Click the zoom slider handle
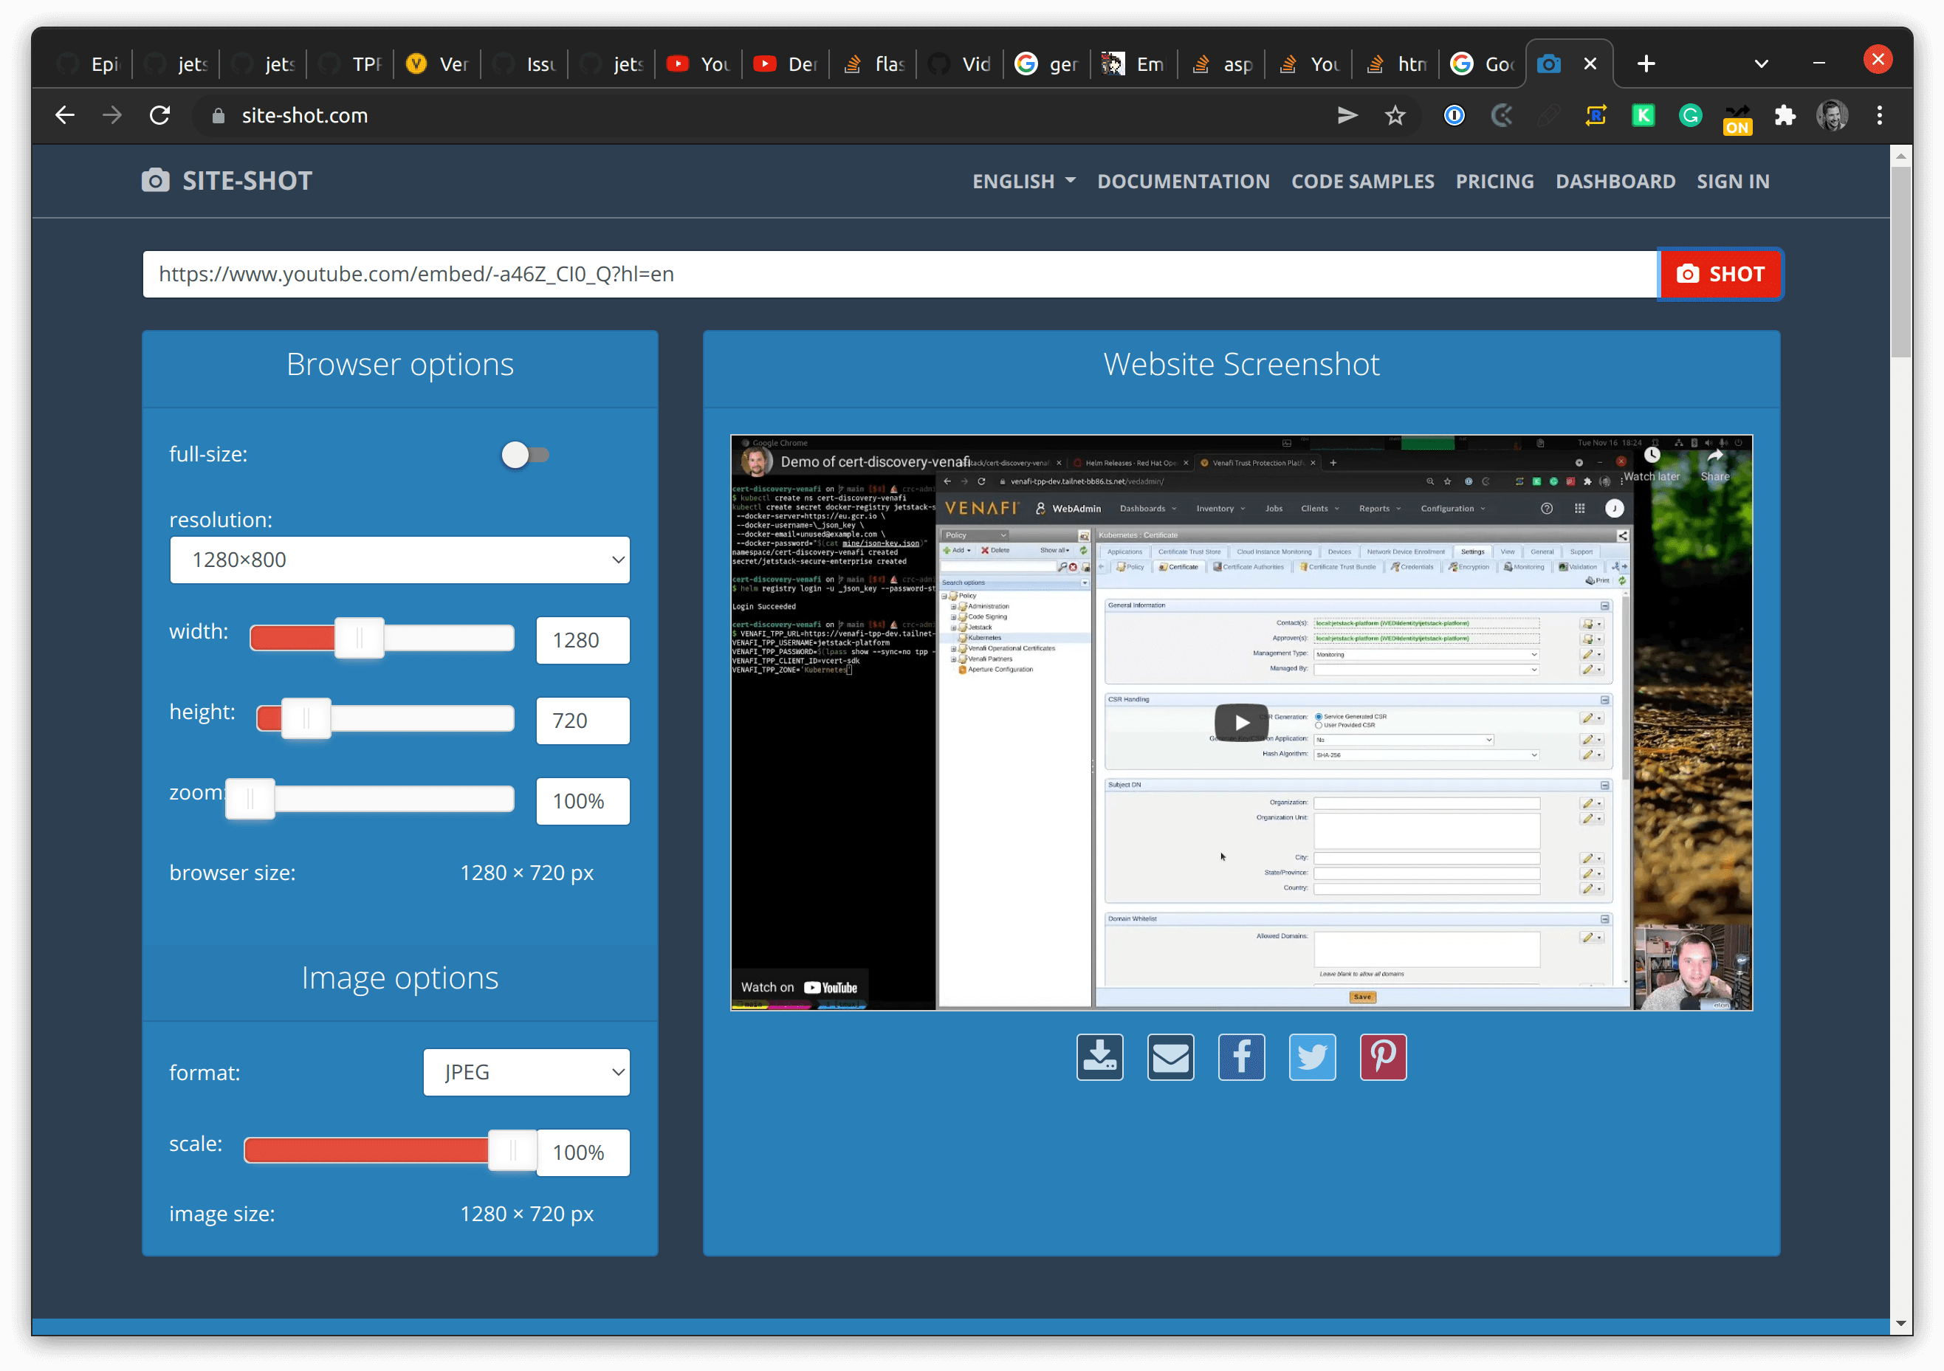 pyautogui.click(x=250, y=797)
